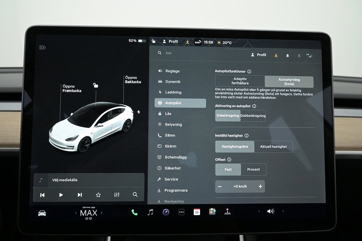Switch activation to Dubbeldragning

(253, 116)
